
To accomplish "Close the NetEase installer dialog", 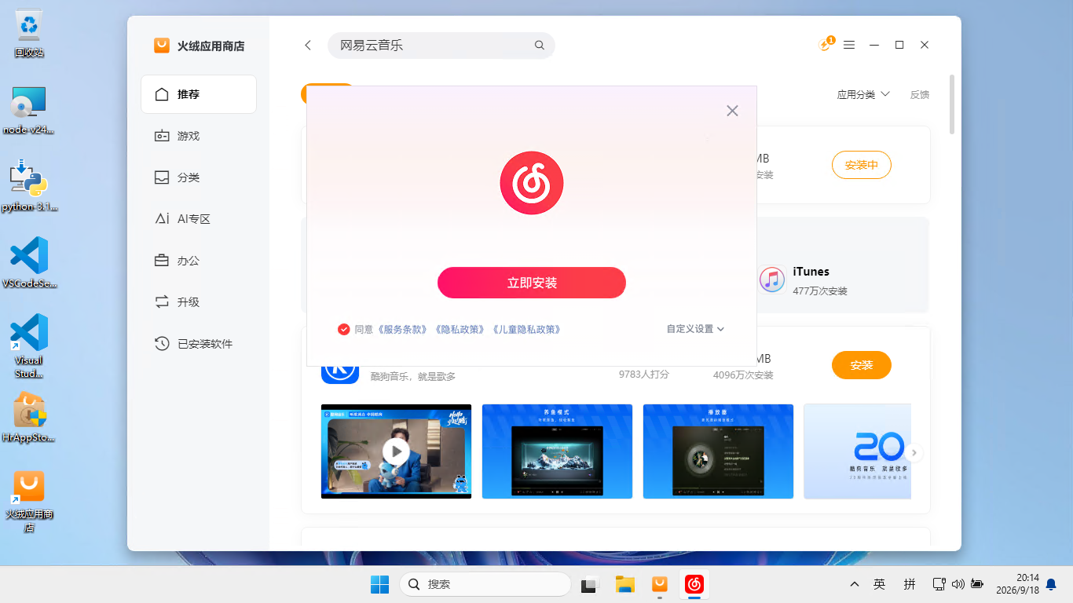I will [x=732, y=111].
